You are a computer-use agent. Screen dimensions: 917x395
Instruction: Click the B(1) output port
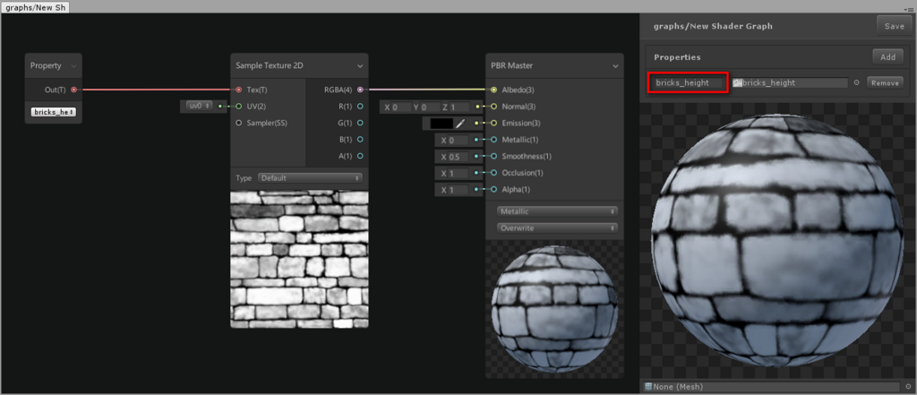360,140
